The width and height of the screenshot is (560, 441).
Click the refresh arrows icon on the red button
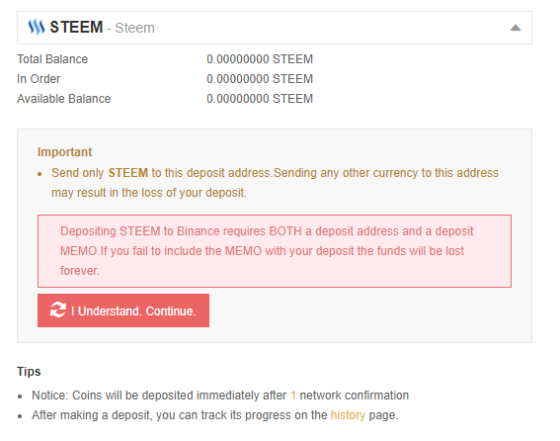[58, 309]
